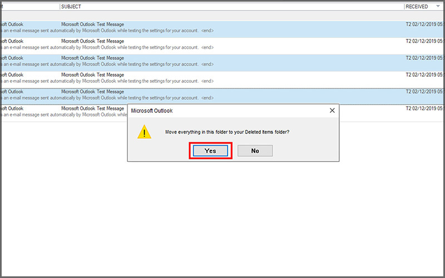
Task: Select 'Move everything in this folder' message text
Action: click(x=227, y=132)
